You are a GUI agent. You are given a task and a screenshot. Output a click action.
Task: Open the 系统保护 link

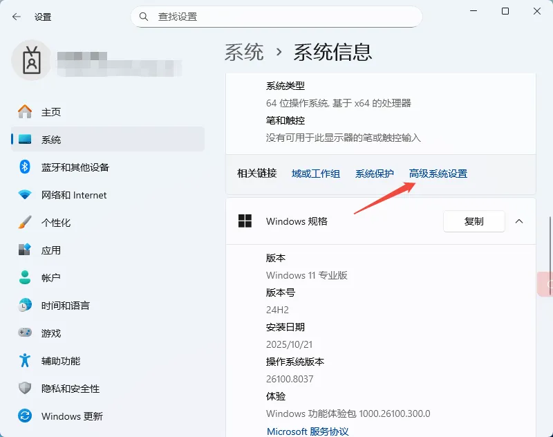point(374,174)
